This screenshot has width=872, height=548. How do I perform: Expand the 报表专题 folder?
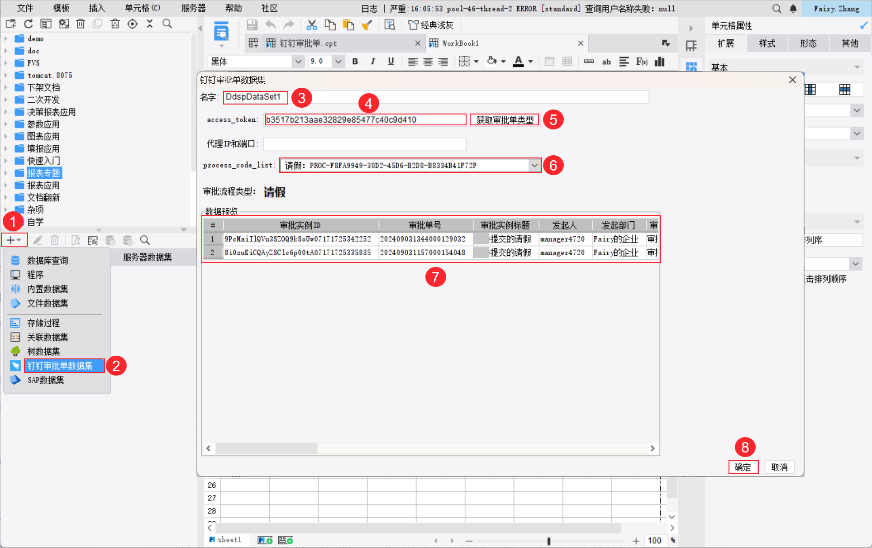pyautogui.click(x=6, y=173)
